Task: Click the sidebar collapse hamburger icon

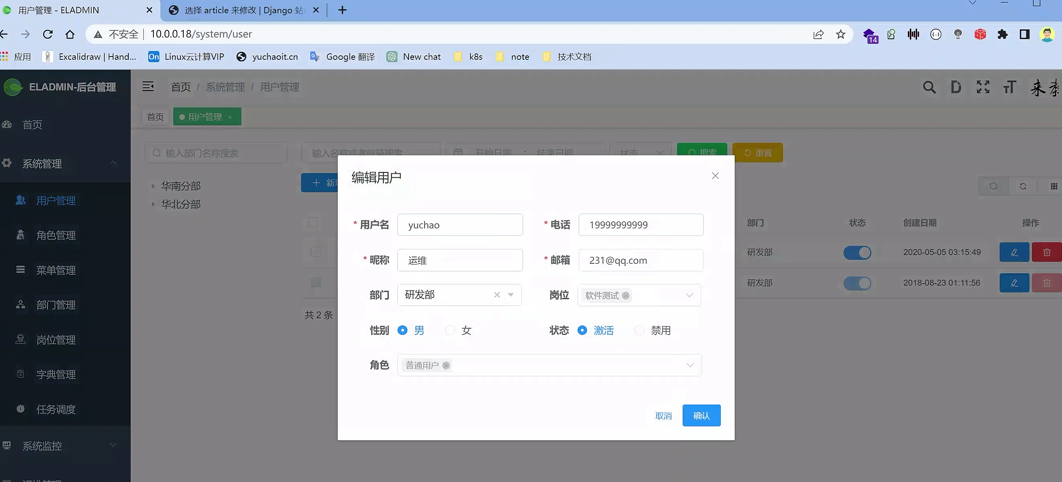Action: (148, 86)
